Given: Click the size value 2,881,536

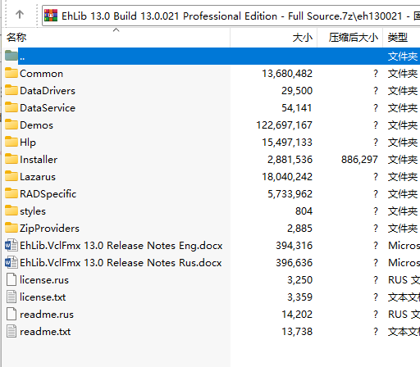Looking at the screenshot, I should [290, 160].
